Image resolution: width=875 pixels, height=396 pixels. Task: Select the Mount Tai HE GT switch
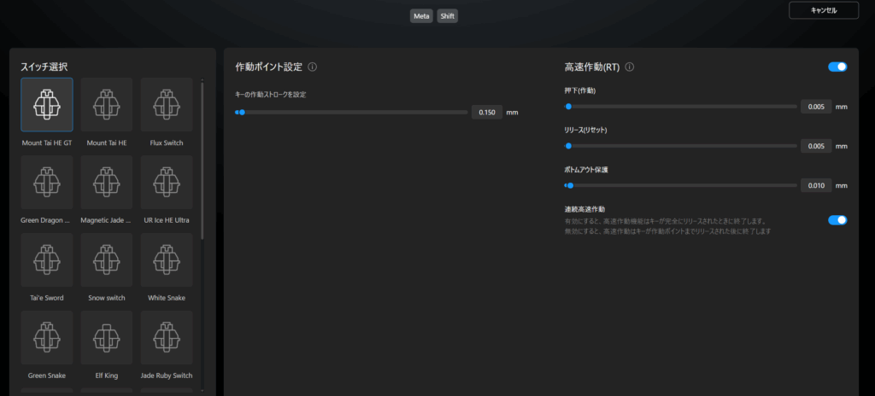pyautogui.click(x=47, y=104)
